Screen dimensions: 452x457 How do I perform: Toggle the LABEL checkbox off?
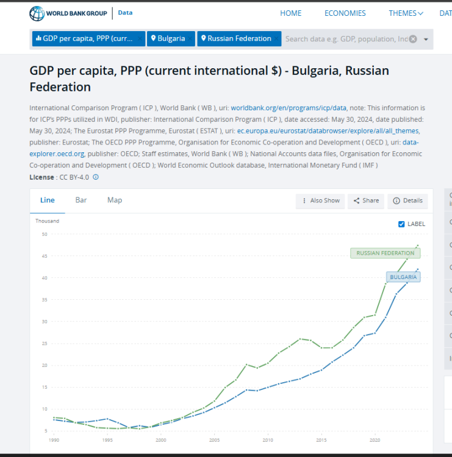[x=401, y=224]
